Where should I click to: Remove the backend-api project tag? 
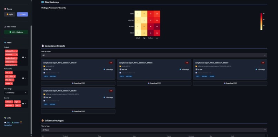pyautogui.click(x=16, y=58)
